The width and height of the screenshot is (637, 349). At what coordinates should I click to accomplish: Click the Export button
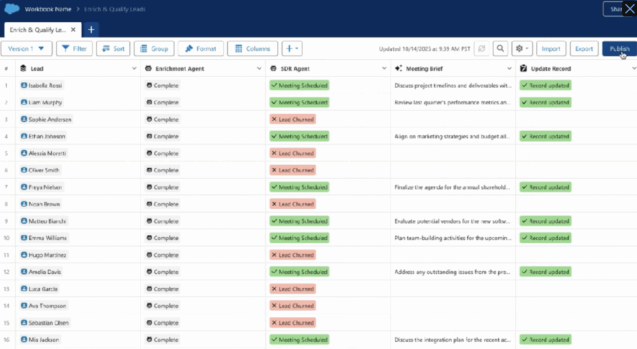tap(584, 48)
